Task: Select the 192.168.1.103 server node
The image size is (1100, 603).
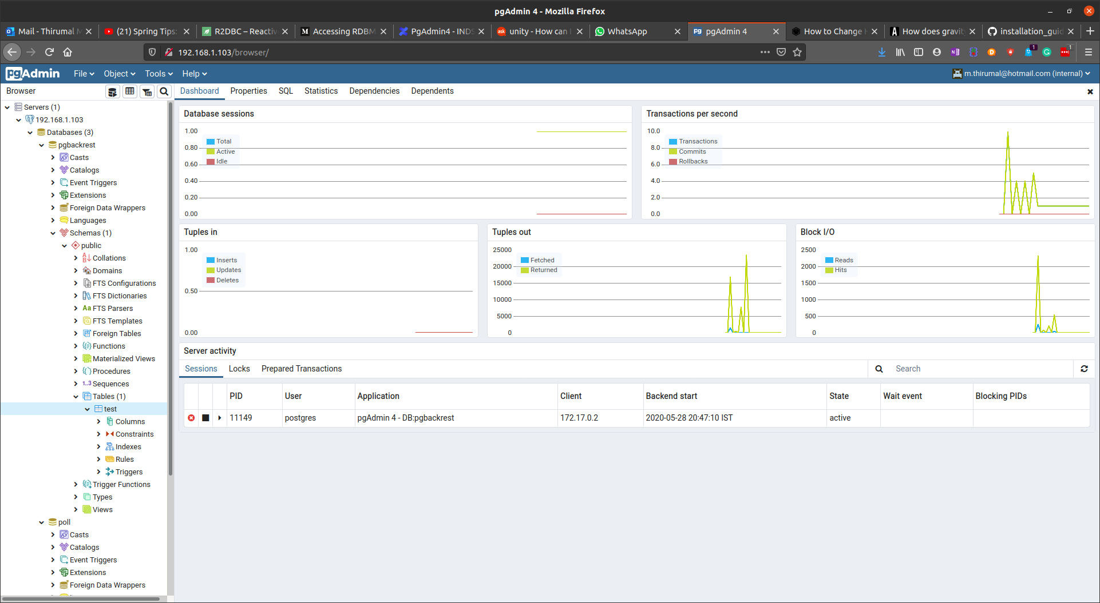Action: [59, 119]
